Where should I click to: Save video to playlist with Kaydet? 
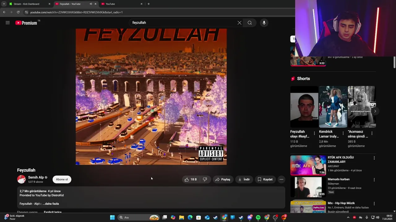265,179
